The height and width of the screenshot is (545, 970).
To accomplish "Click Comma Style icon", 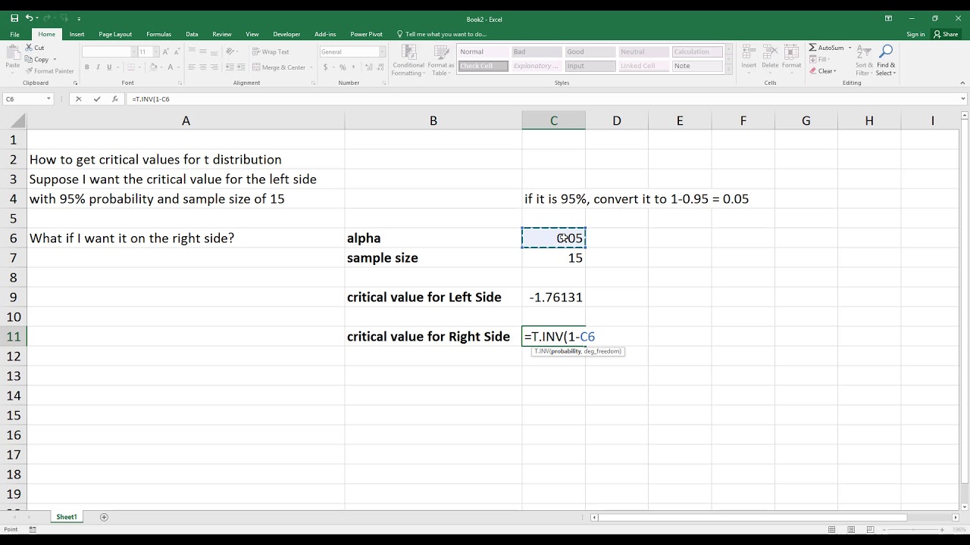I will coord(353,67).
